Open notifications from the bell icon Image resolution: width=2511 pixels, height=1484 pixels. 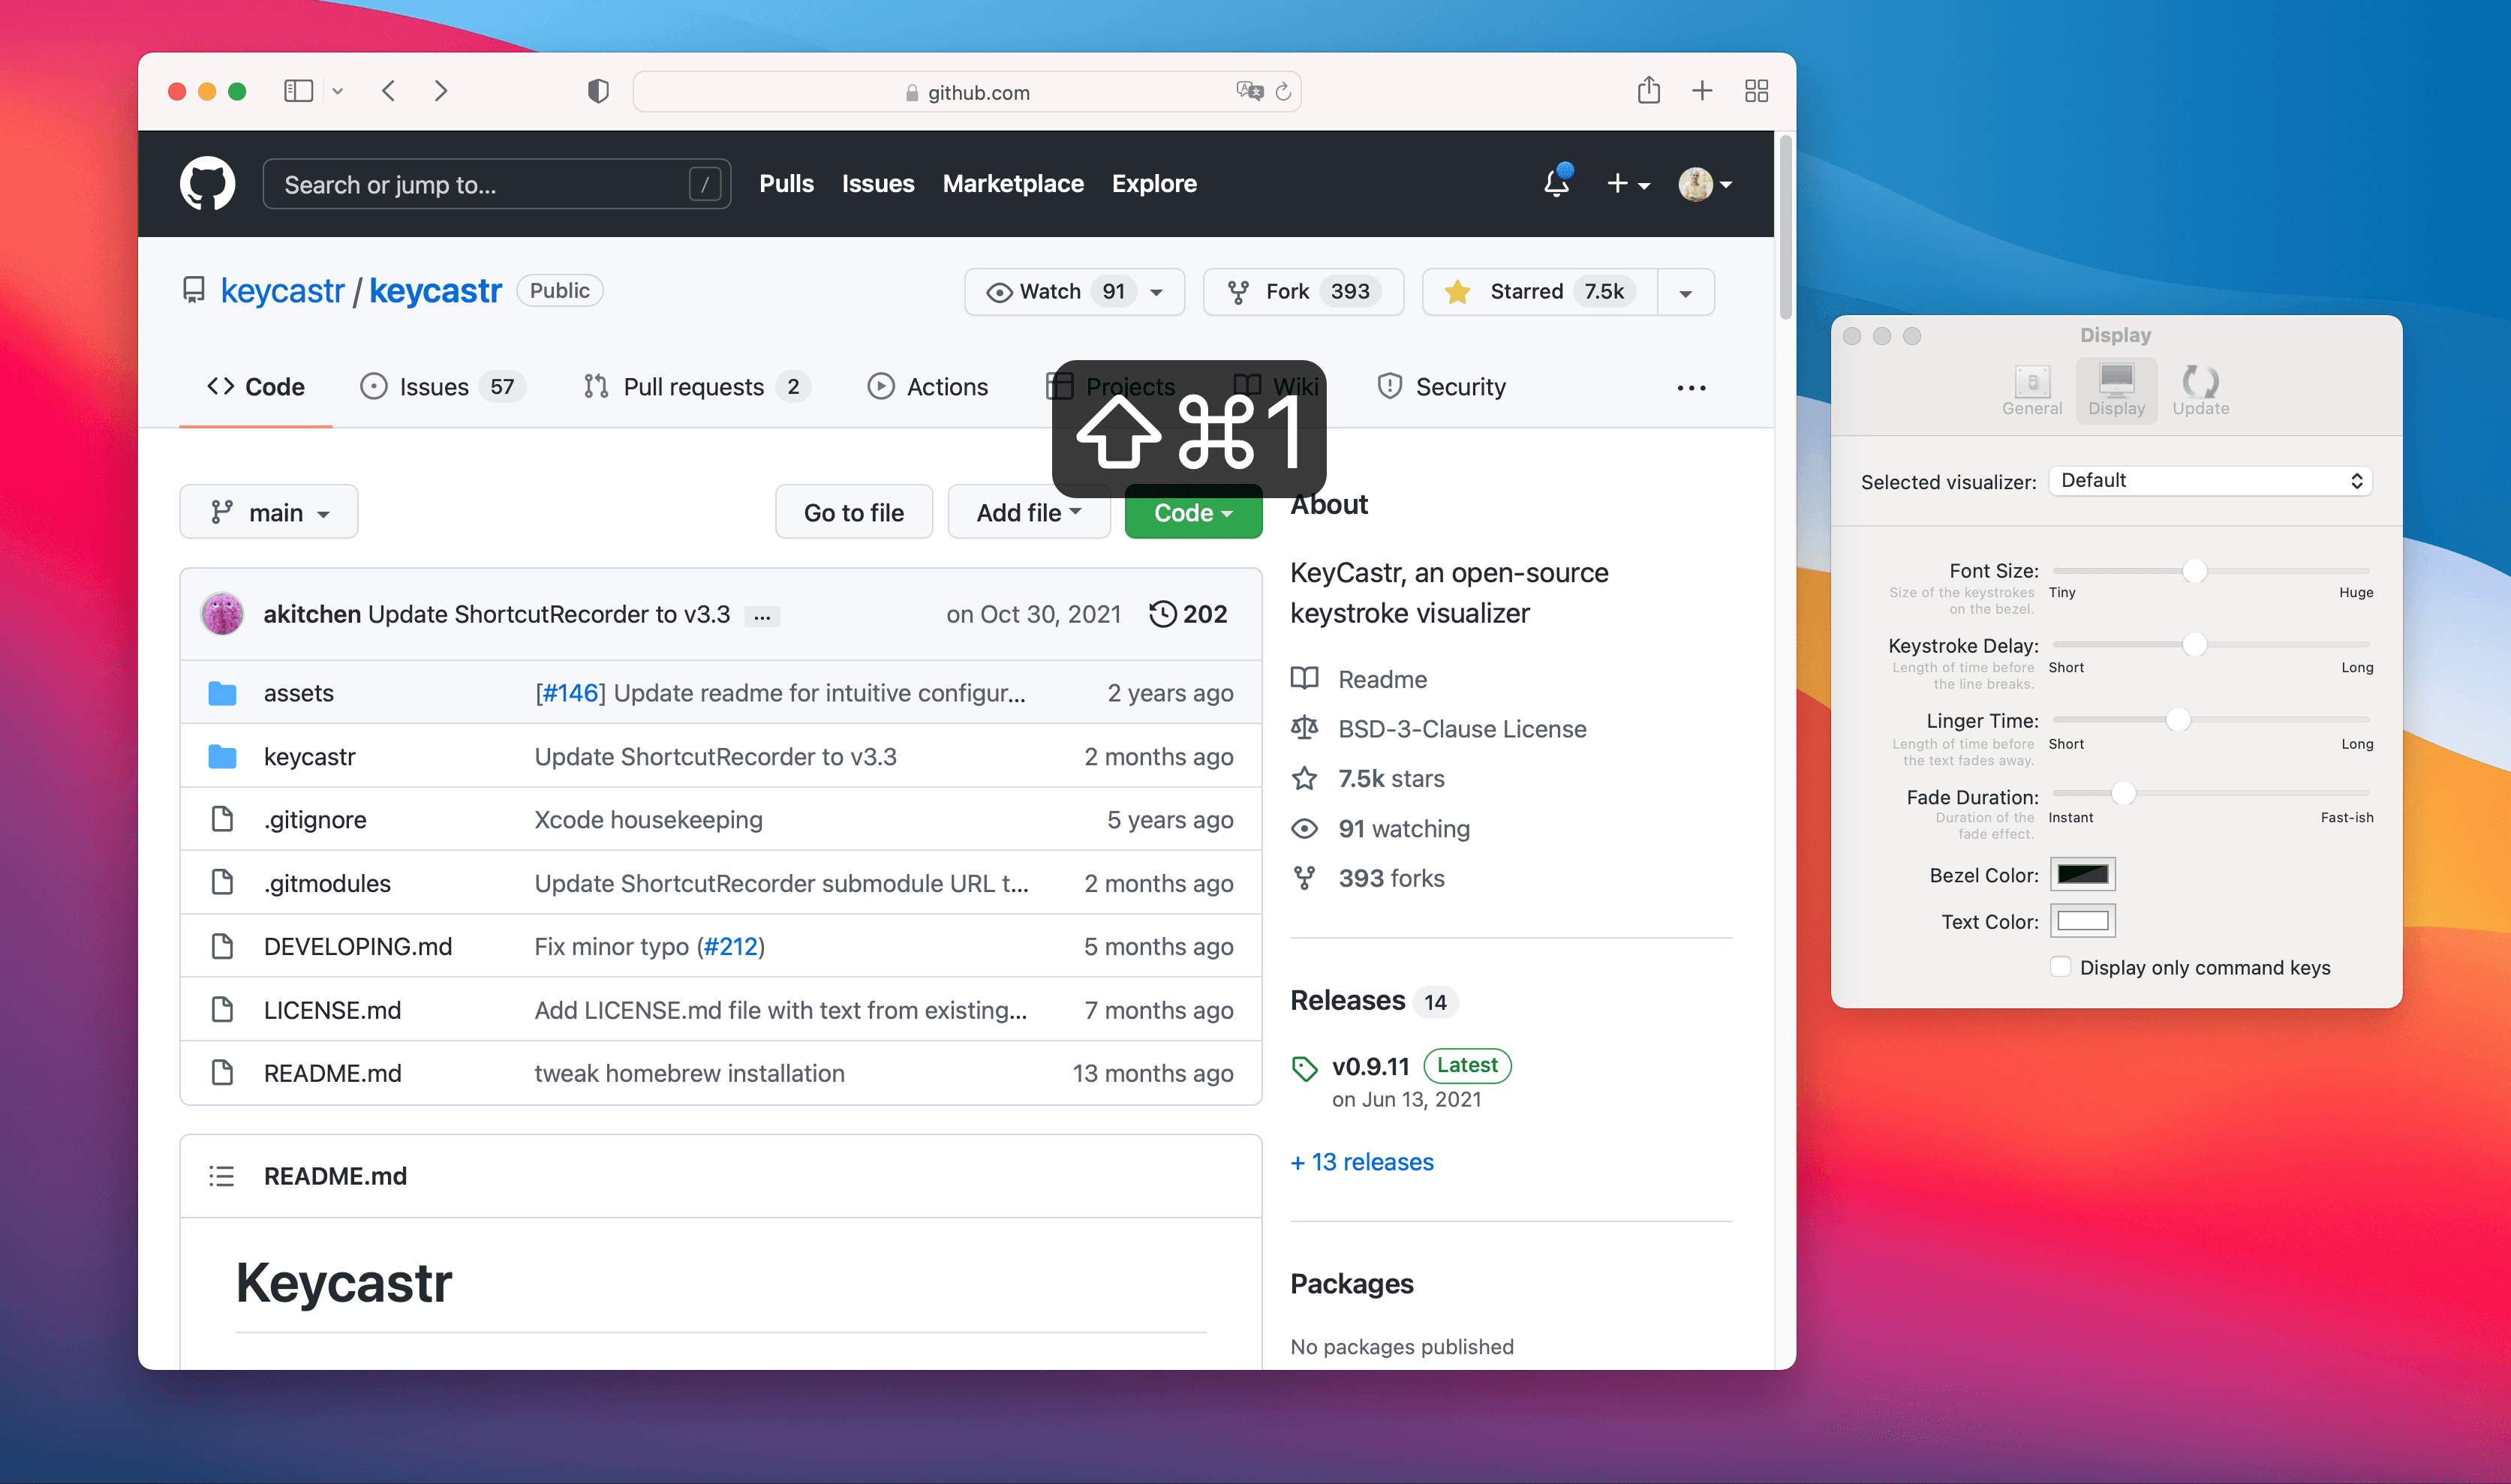[x=1557, y=183]
